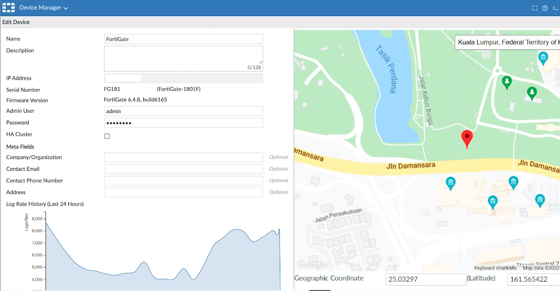Click the Edit Device page title
560x291 pixels.
(16, 22)
